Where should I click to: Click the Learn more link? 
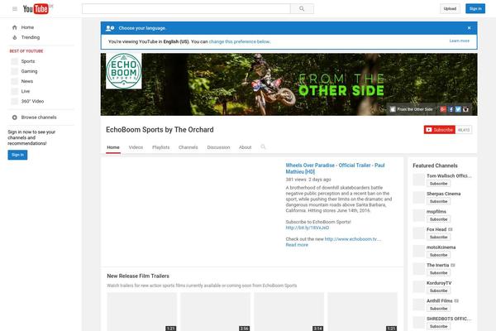pyautogui.click(x=460, y=41)
